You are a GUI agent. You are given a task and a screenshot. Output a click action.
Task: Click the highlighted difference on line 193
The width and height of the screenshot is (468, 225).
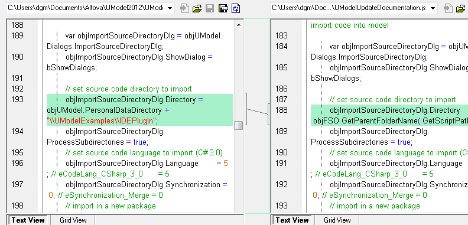coord(139,110)
